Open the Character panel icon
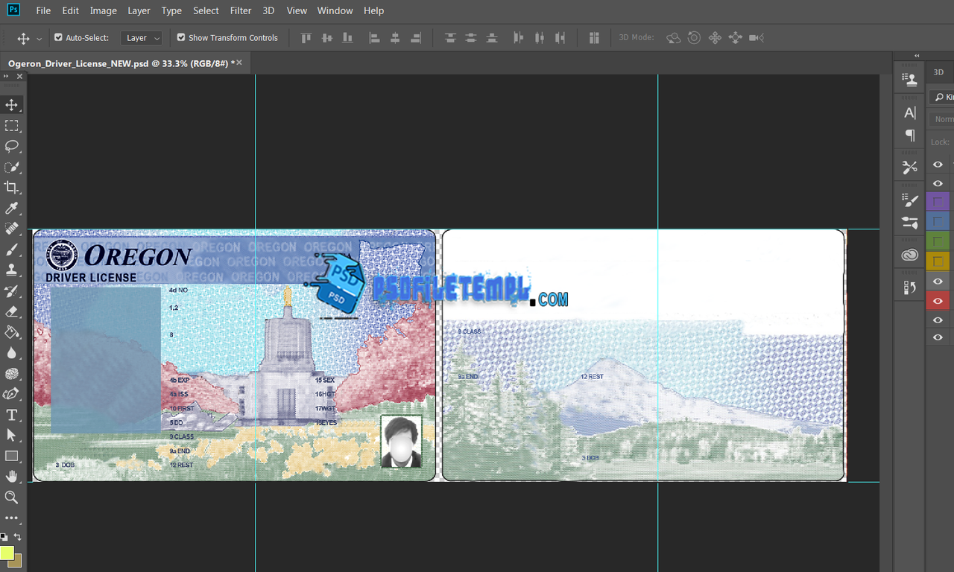The width and height of the screenshot is (954, 572). pyautogui.click(x=909, y=113)
